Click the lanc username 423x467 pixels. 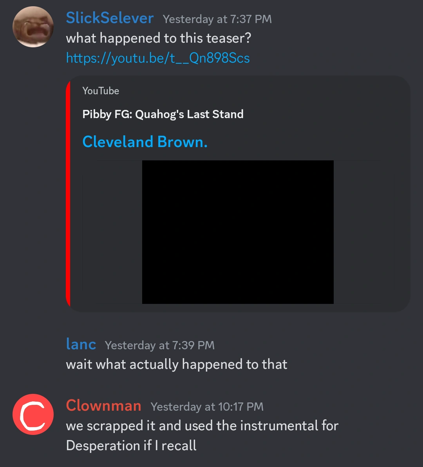(x=81, y=344)
